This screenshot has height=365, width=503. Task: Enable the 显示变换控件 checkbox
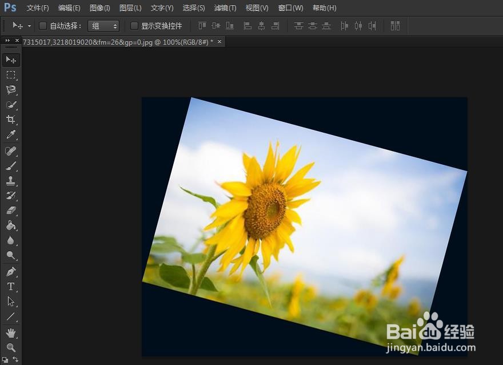134,26
